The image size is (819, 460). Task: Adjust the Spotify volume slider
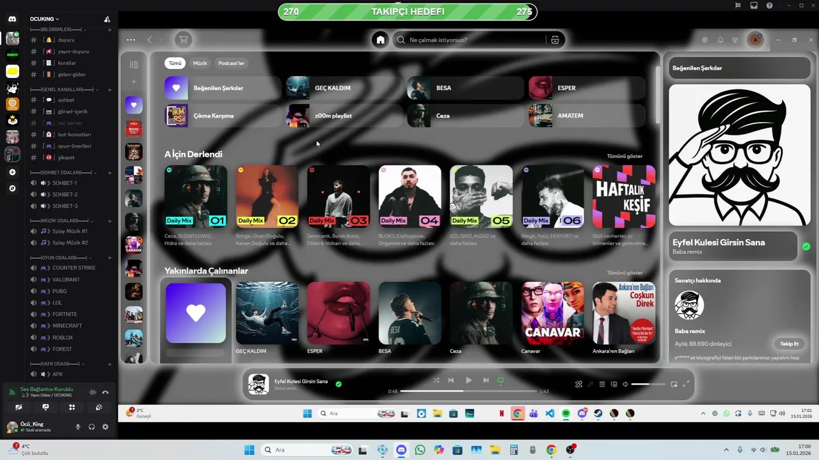point(649,384)
